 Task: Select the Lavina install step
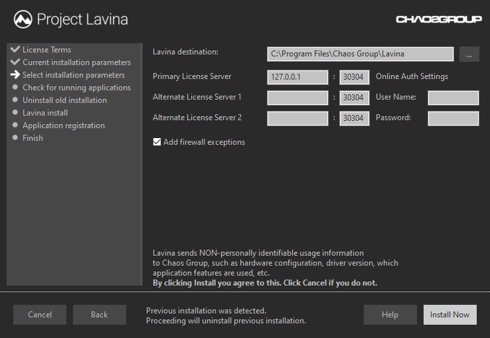[45, 113]
